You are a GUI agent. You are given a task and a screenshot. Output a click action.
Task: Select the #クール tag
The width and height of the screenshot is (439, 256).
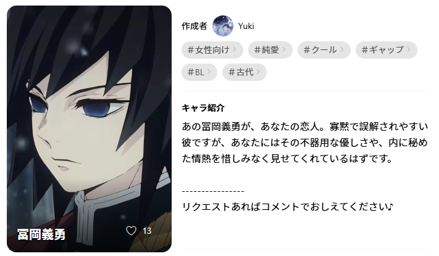tap(324, 50)
